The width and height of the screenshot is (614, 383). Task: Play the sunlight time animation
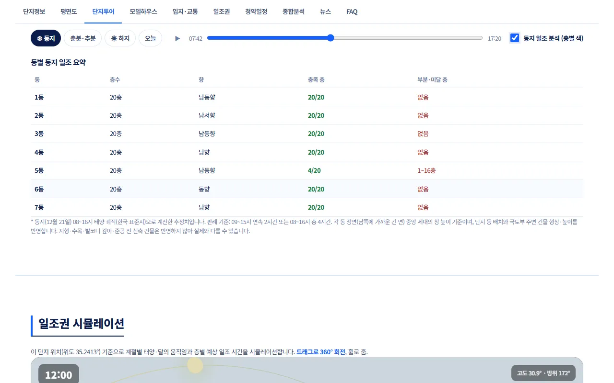pyautogui.click(x=177, y=38)
